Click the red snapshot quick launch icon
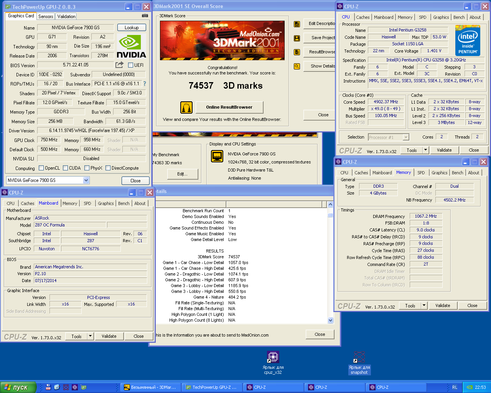 (x=66, y=387)
